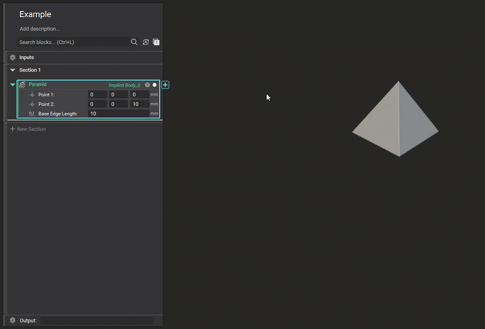This screenshot has height=329, width=485.
Task: Click the Example notebook title
Action: [35, 14]
